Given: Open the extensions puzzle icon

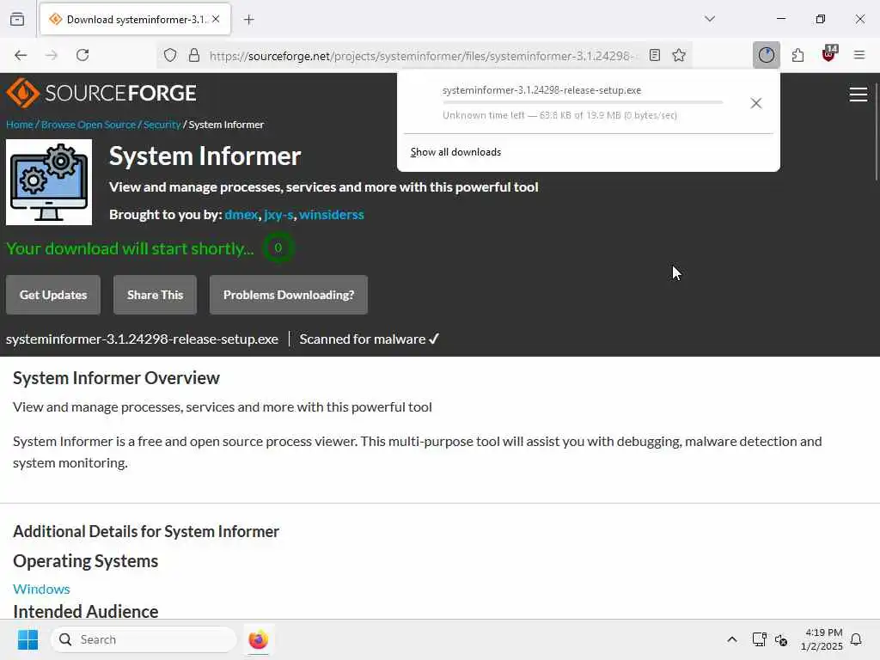Looking at the screenshot, I should [x=797, y=55].
